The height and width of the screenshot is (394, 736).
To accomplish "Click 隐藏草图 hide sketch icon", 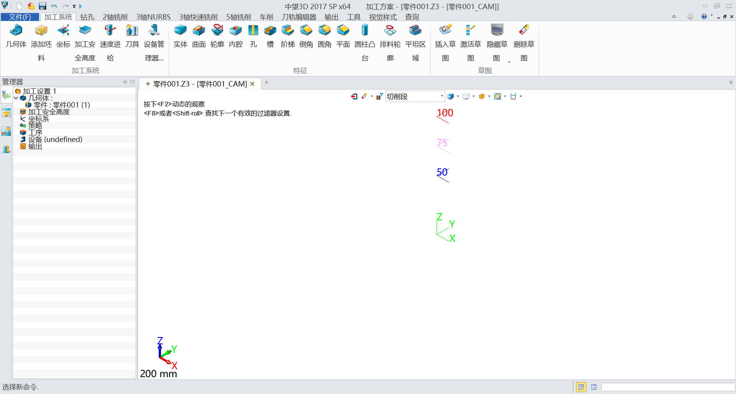I will pyautogui.click(x=497, y=31).
